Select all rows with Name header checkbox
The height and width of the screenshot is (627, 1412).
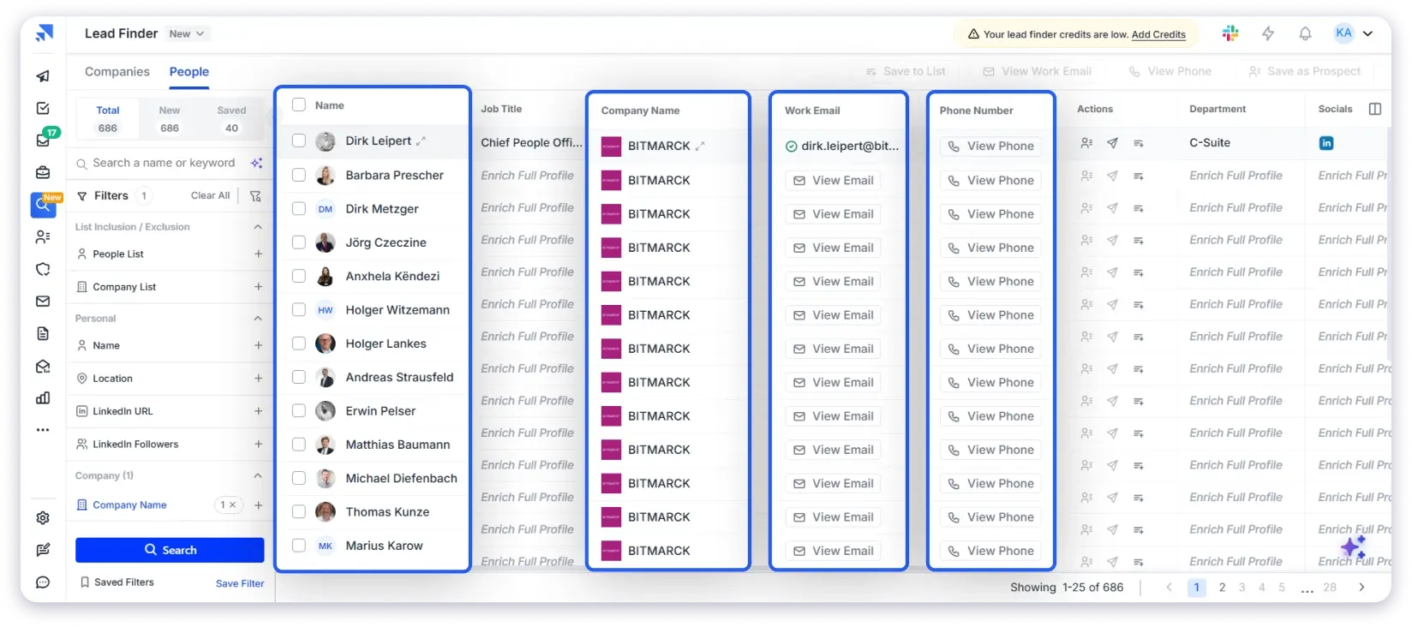[x=299, y=104]
